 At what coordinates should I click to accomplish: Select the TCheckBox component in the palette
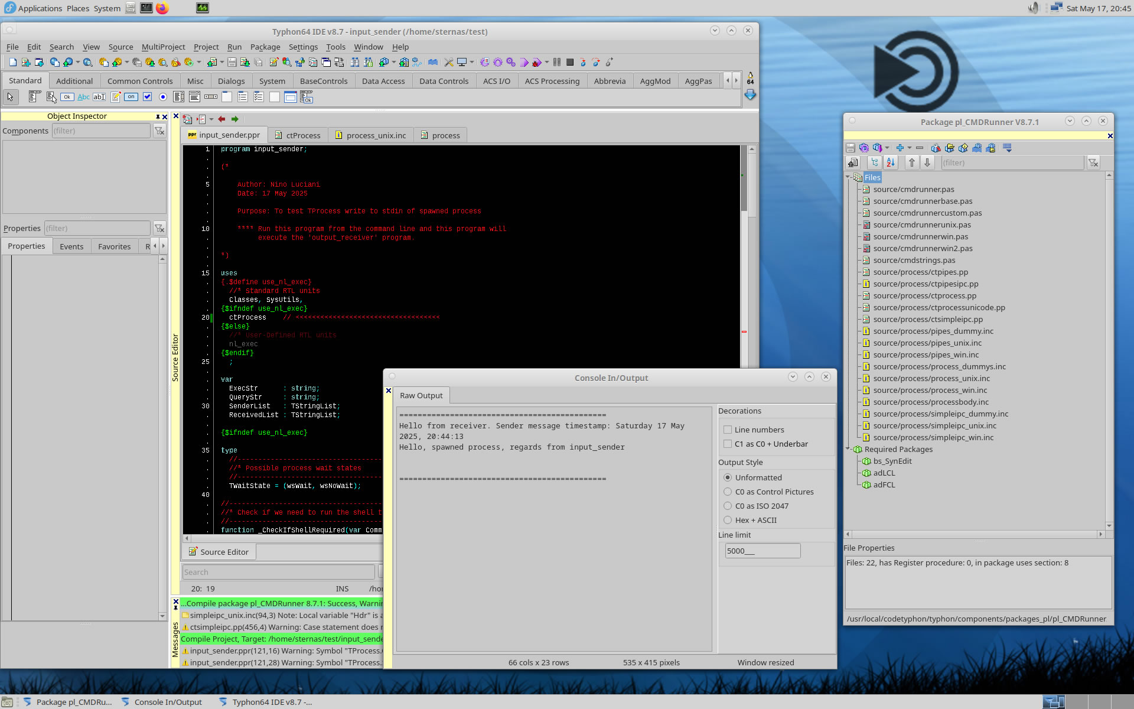147,97
